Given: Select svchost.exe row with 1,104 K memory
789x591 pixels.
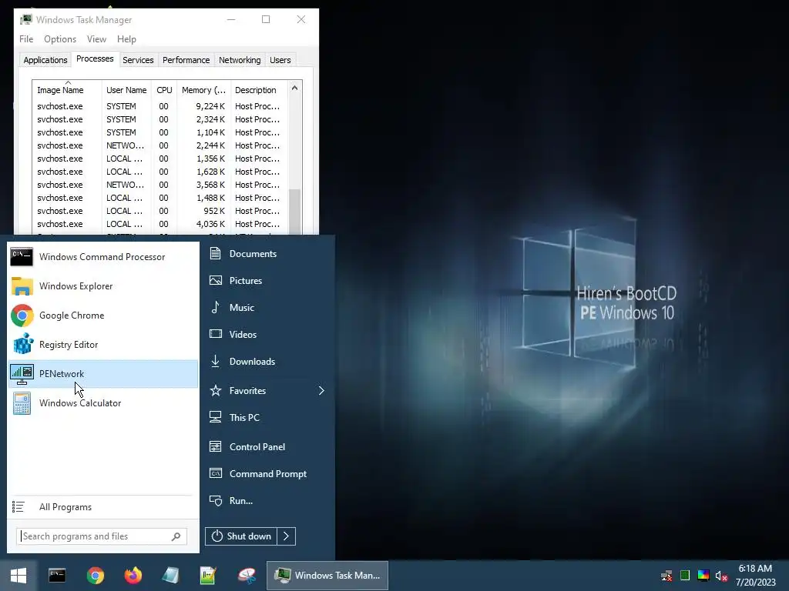Looking at the screenshot, I should [x=160, y=132].
